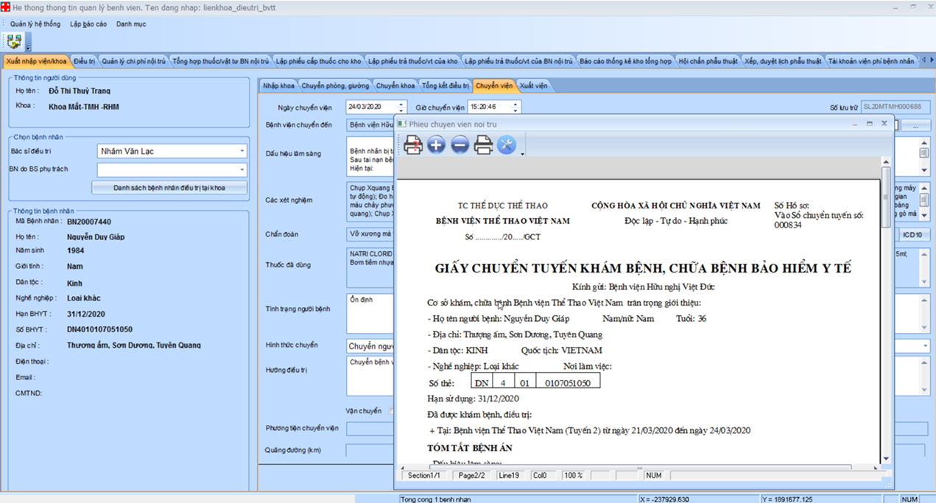Click the Bệnh viện chuyển đến field
This screenshot has height=503, width=936.
[x=370, y=125]
